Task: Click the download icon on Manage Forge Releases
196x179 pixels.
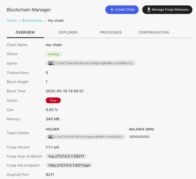Action: 149,10
